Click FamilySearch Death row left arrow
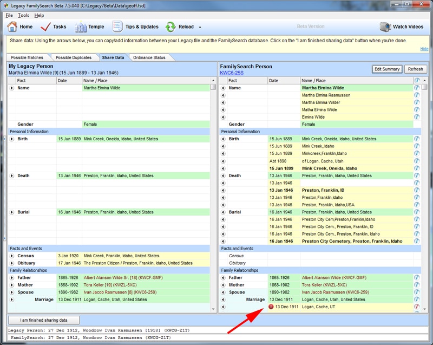Screen dimensions: 433x345 click(223, 175)
